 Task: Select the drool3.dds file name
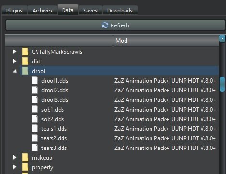click(x=55, y=100)
